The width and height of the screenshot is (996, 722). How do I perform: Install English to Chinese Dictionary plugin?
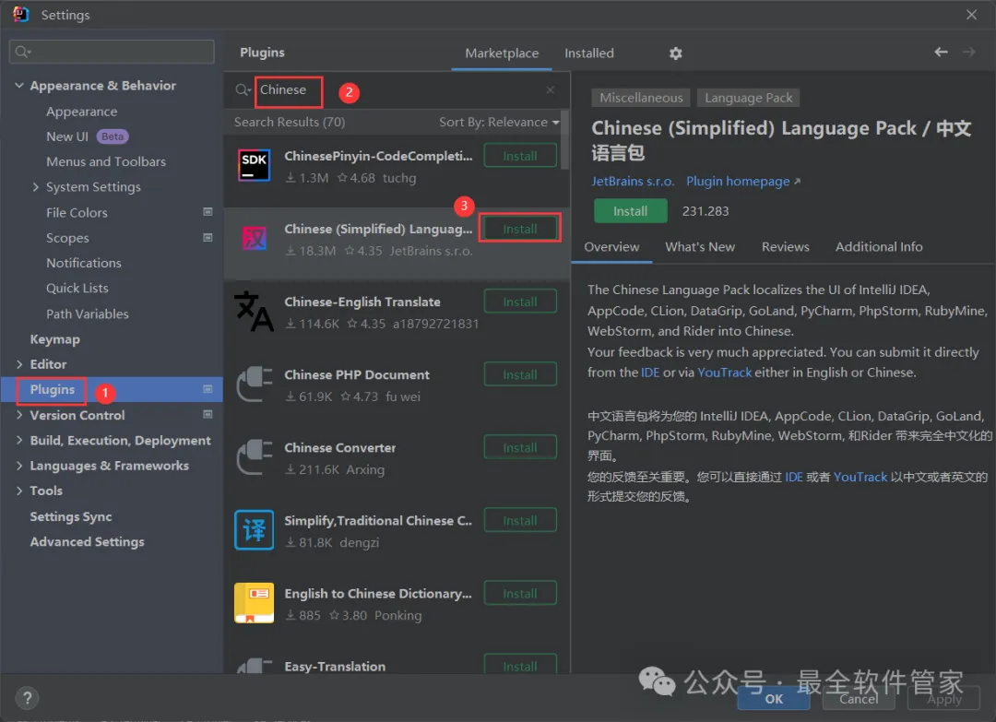(x=520, y=593)
